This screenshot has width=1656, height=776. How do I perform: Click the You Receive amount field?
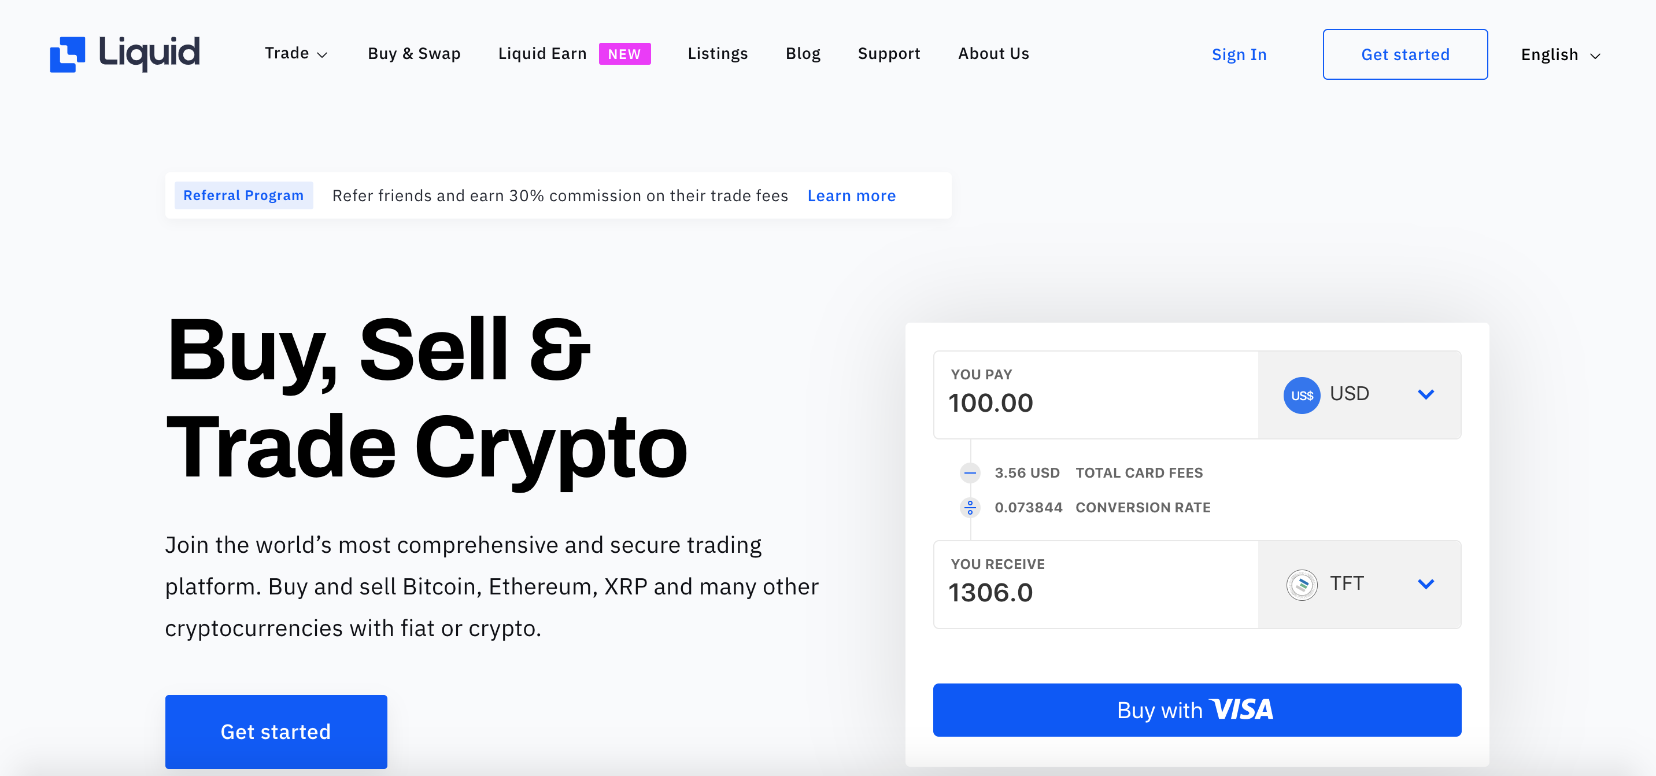coord(1096,585)
